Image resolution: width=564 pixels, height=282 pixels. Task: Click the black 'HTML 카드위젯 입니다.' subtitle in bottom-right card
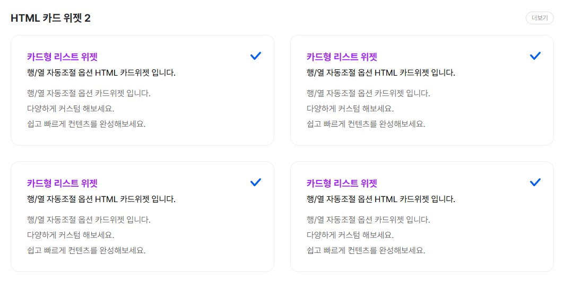pyautogui.click(x=381, y=199)
